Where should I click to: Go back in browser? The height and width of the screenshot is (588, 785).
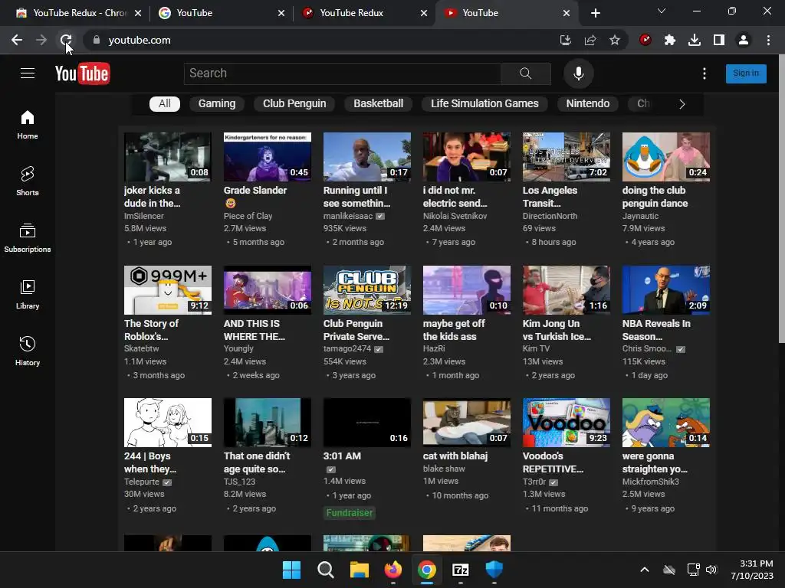click(x=17, y=40)
